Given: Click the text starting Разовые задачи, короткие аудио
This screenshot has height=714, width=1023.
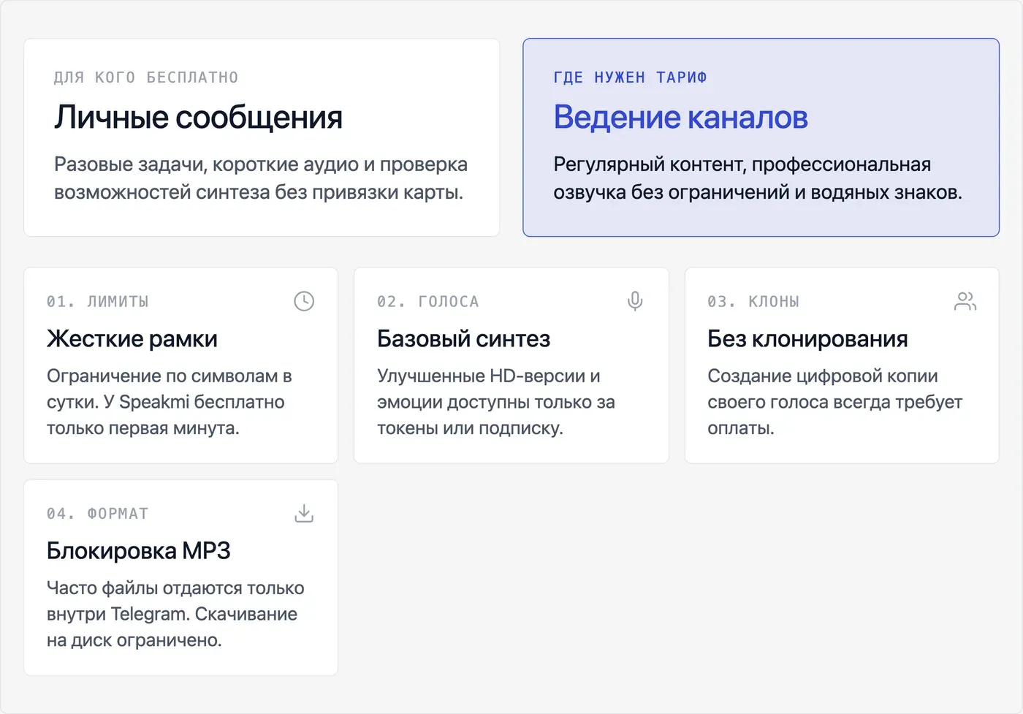Looking at the screenshot, I should 261,178.
